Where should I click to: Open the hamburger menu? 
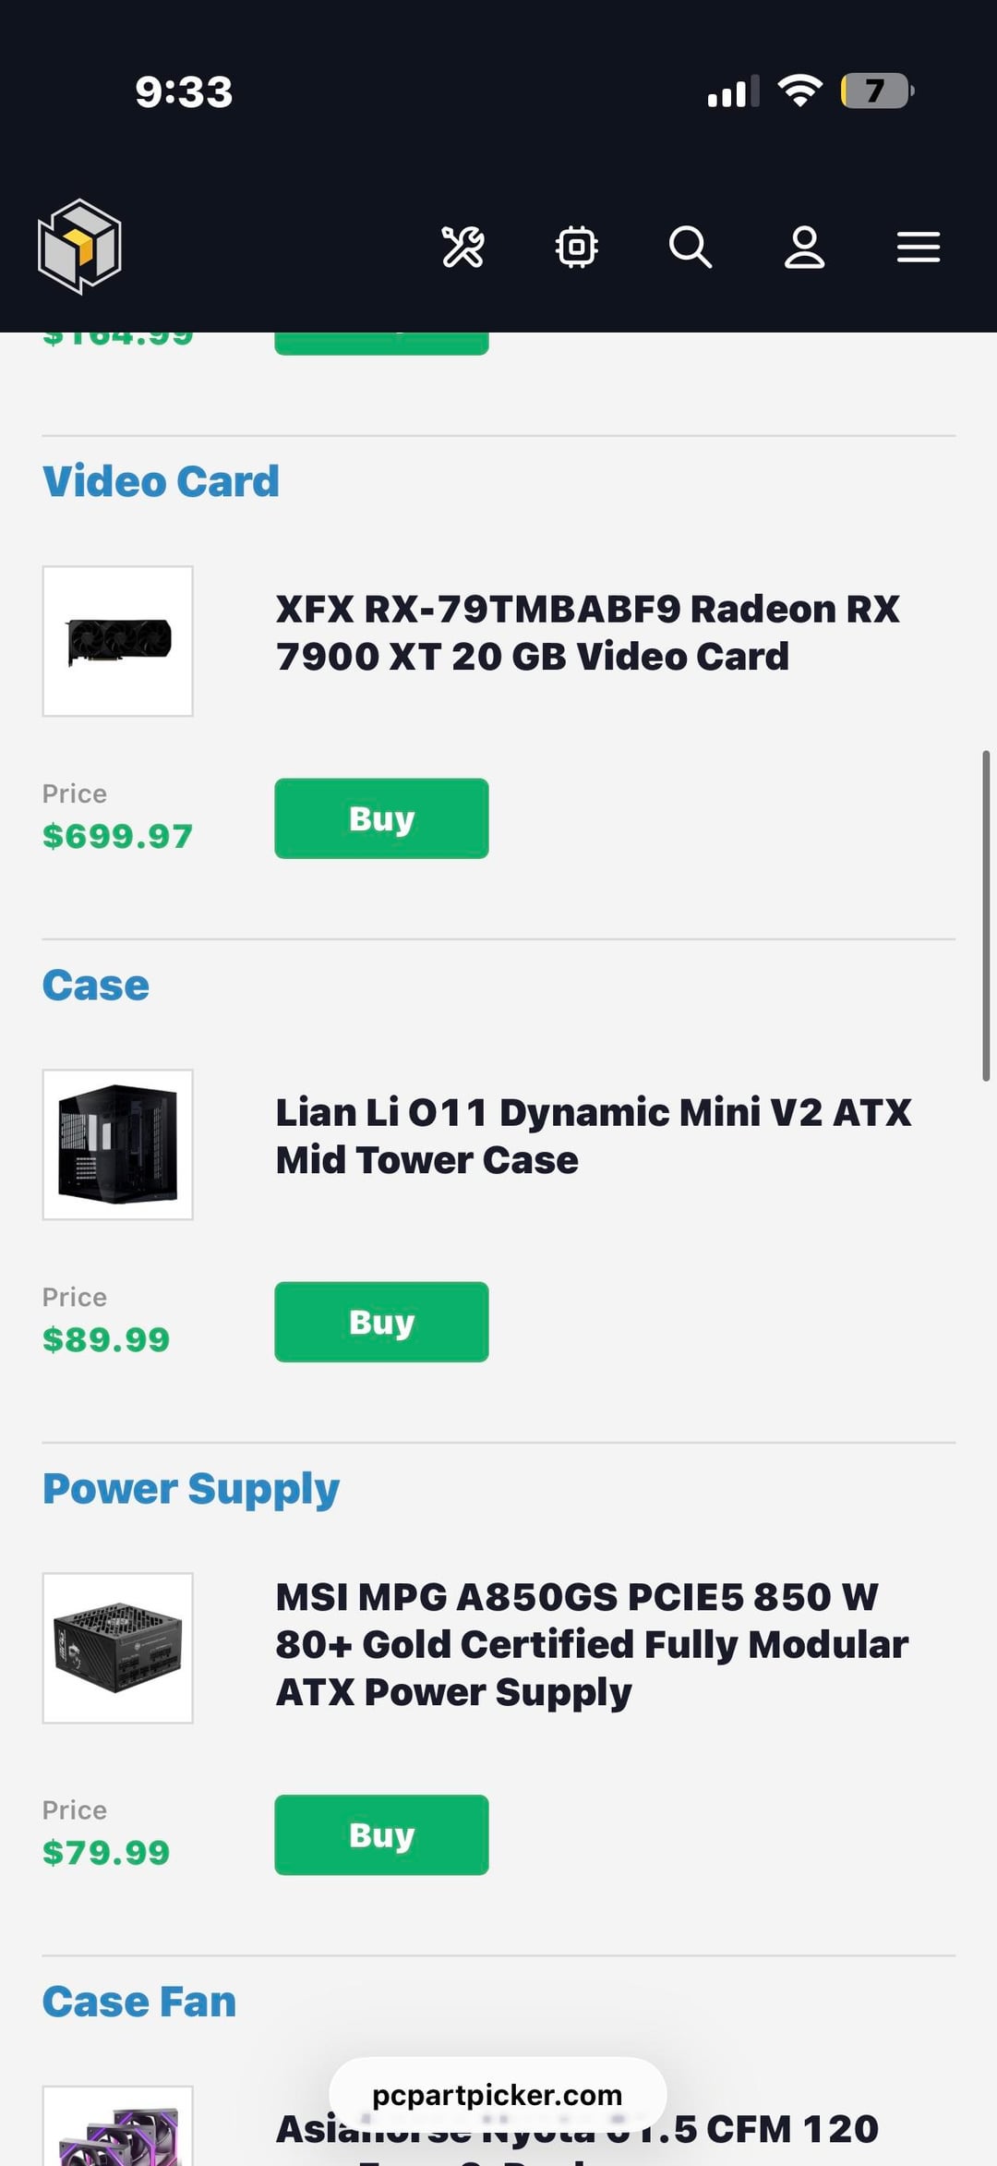tap(919, 247)
